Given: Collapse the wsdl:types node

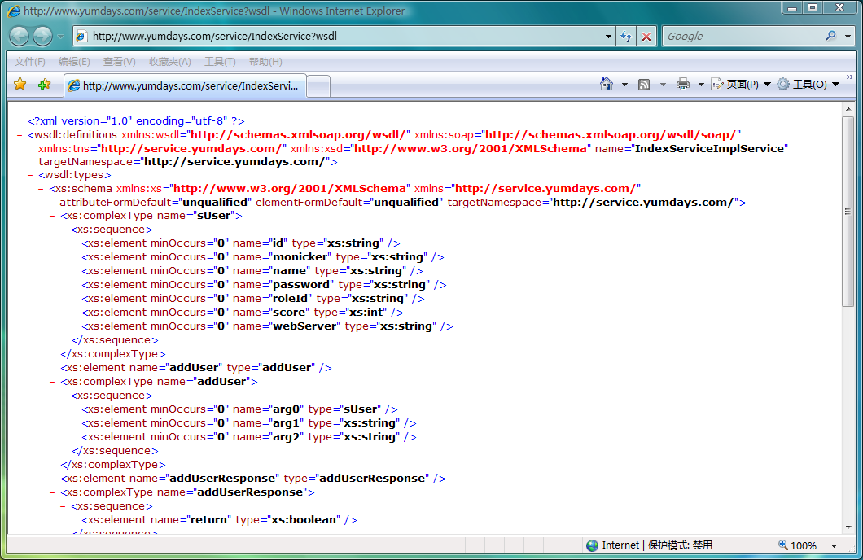Looking at the screenshot, I should (30, 176).
